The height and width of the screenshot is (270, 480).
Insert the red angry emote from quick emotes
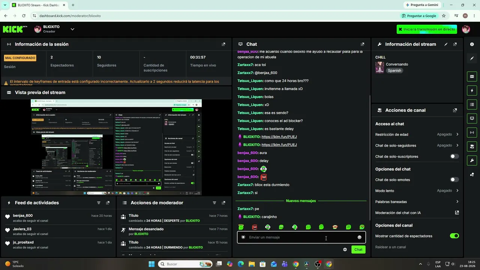click(x=255, y=227)
